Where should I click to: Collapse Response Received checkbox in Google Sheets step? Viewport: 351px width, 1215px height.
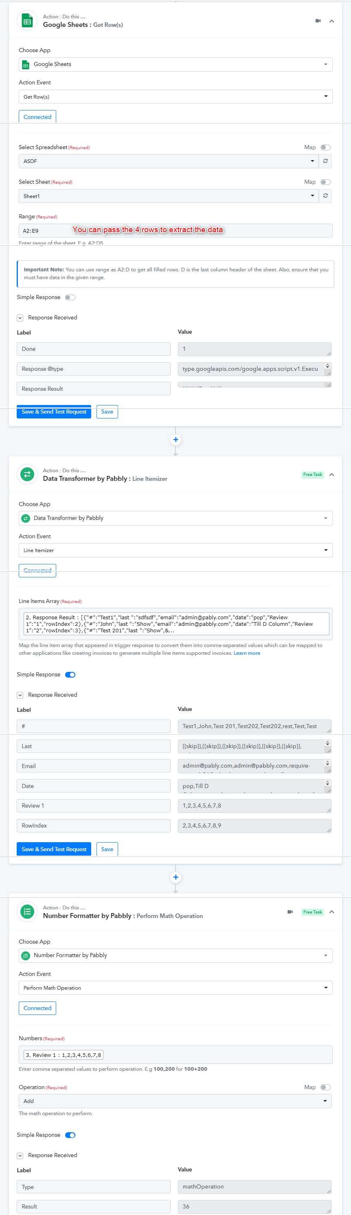coord(20,318)
